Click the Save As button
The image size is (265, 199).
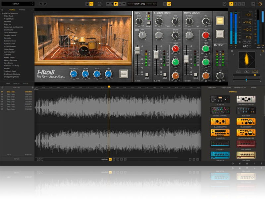(x=17, y=84)
